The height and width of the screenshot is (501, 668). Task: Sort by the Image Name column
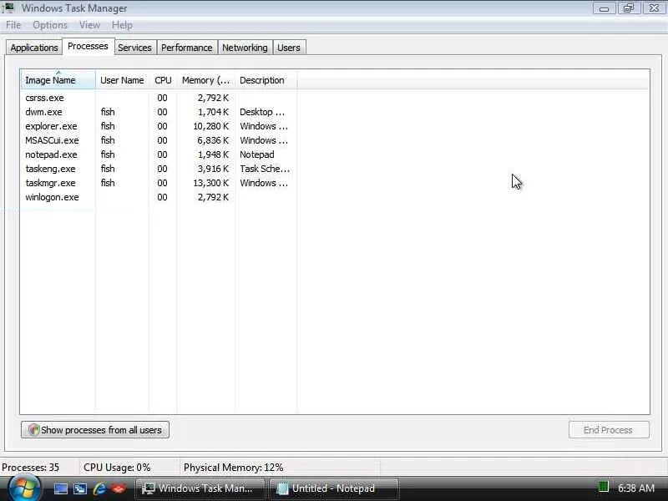[58, 79]
